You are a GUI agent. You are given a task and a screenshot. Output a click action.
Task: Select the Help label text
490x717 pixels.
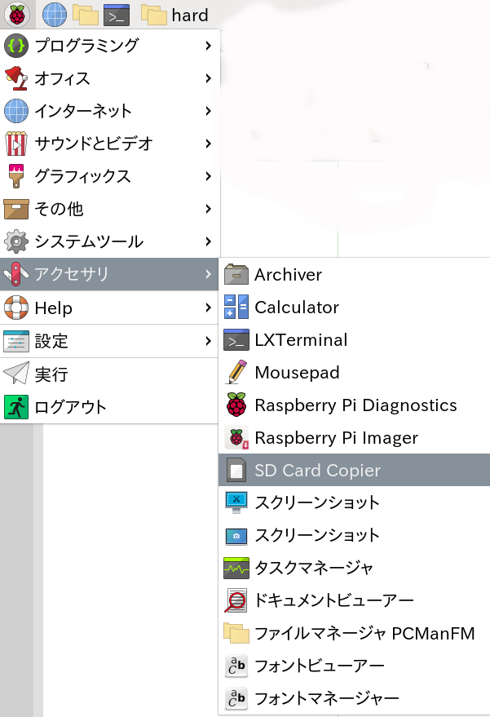tap(54, 308)
